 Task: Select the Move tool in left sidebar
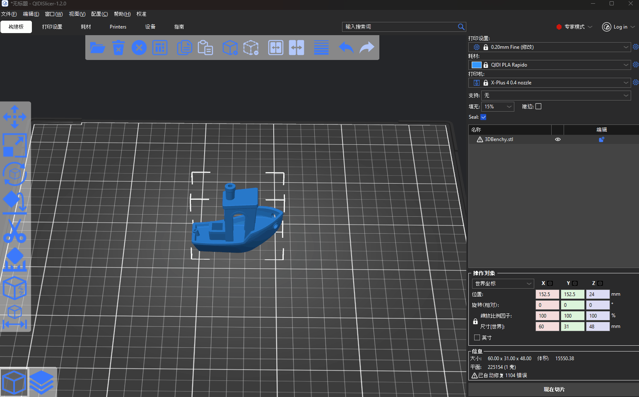click(x=15, y=117)
